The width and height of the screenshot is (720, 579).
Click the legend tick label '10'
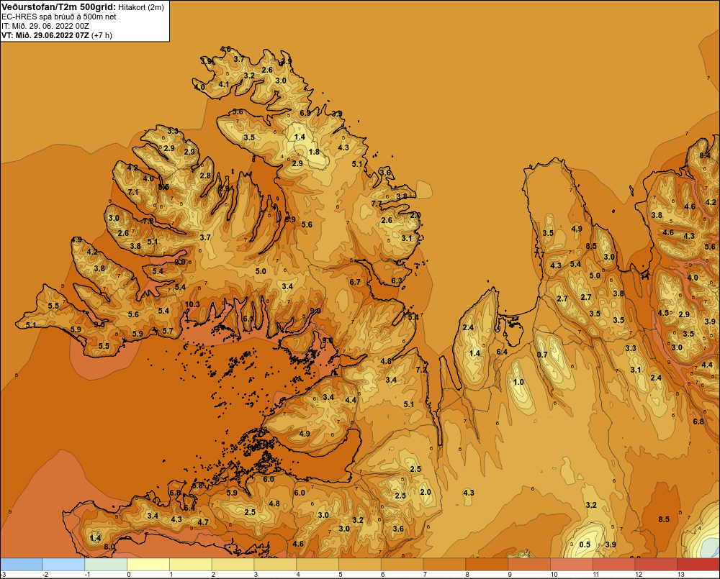(x=553, y=575)
